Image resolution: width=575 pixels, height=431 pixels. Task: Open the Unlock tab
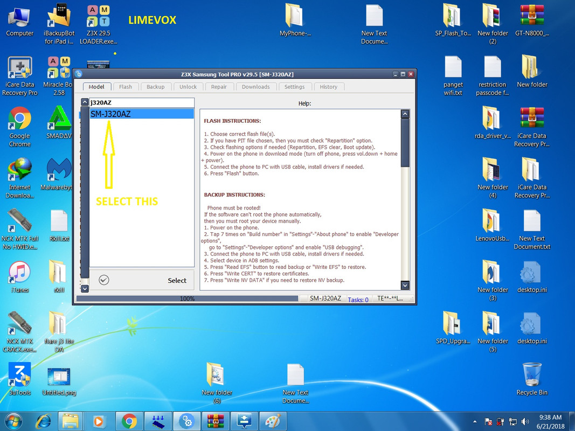pos(188,87)
